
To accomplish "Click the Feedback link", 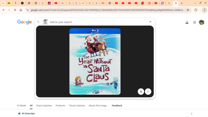I will pyautogui.click(x=117, y=106).
